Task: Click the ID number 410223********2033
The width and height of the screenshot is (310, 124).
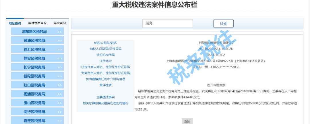Action: click(225, 67)
